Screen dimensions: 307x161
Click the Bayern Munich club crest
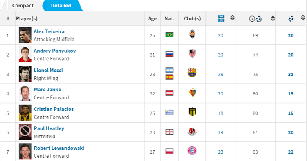[192, 150]
